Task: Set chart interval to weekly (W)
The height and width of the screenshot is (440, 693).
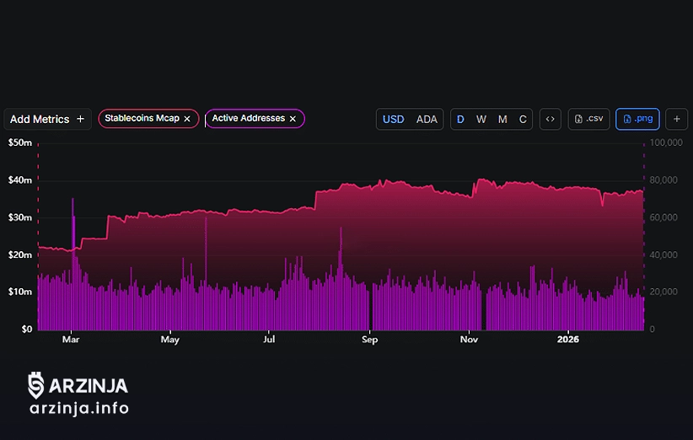Action: 481,120
